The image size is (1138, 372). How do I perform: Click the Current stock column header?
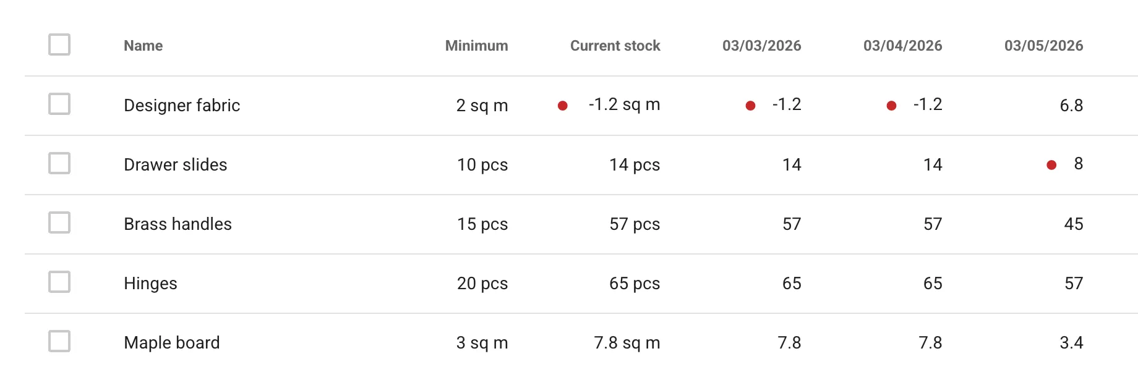point(615,45)
